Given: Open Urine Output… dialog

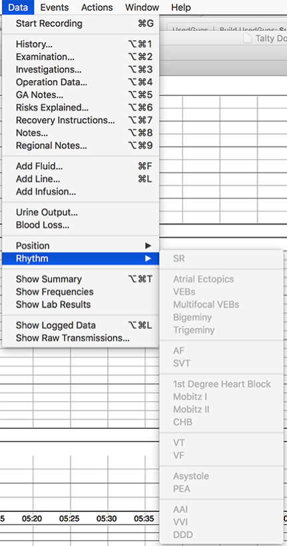Looking at the screenshot, I should pos(81,213).
